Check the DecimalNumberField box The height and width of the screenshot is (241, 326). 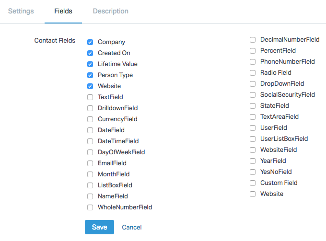253,40
